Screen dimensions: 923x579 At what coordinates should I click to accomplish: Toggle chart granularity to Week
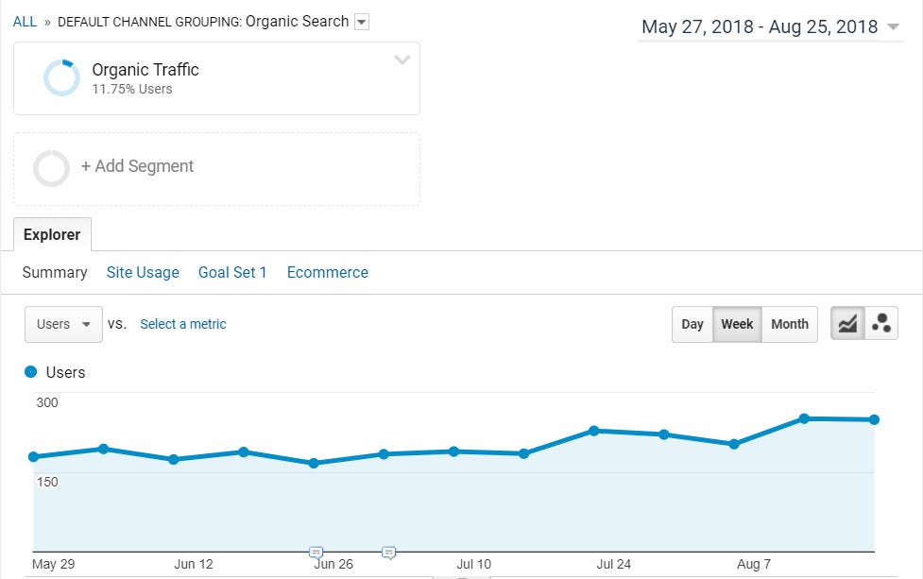[737, 324]
